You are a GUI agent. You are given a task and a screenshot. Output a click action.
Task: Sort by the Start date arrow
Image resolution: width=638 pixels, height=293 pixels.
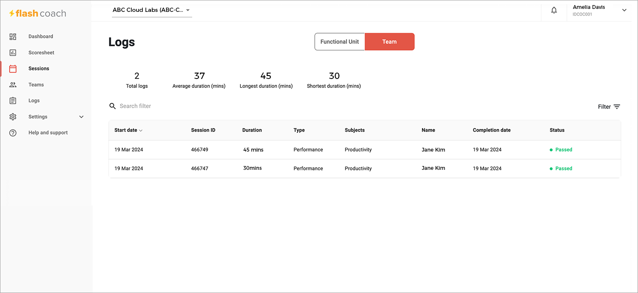pos(141,130)
